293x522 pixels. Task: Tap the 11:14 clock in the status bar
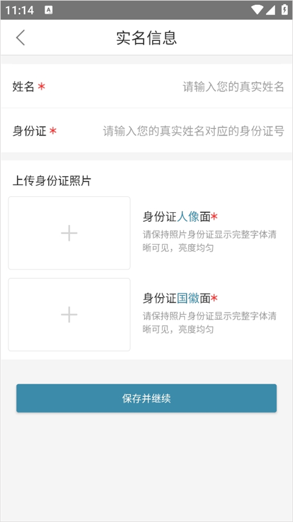20,10
